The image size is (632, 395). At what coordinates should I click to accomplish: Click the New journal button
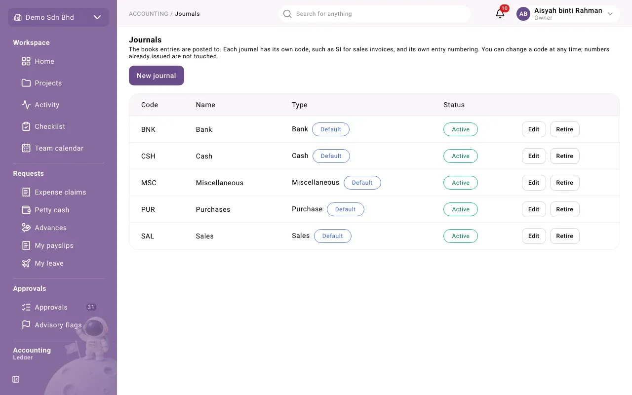click(x=157, y=76)
